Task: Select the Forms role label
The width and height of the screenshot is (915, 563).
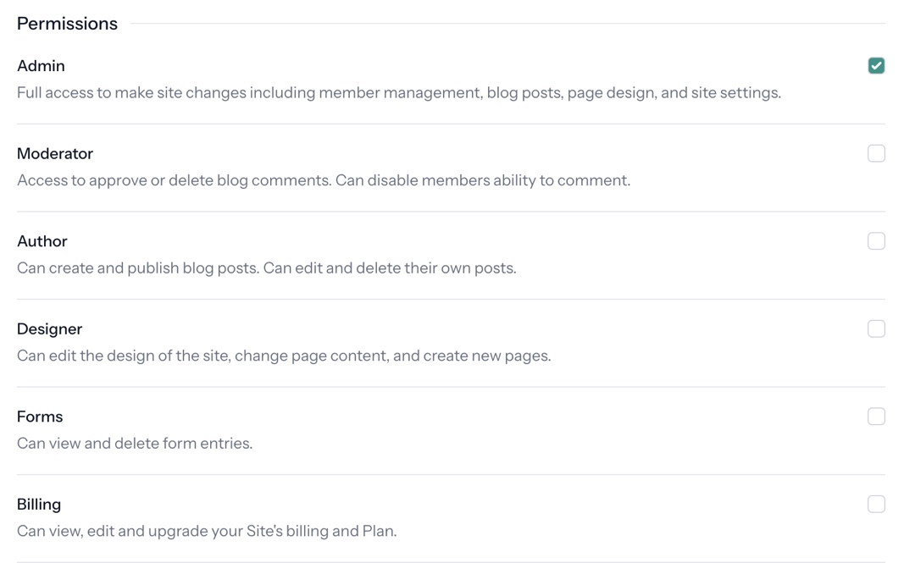Action: 40,416
